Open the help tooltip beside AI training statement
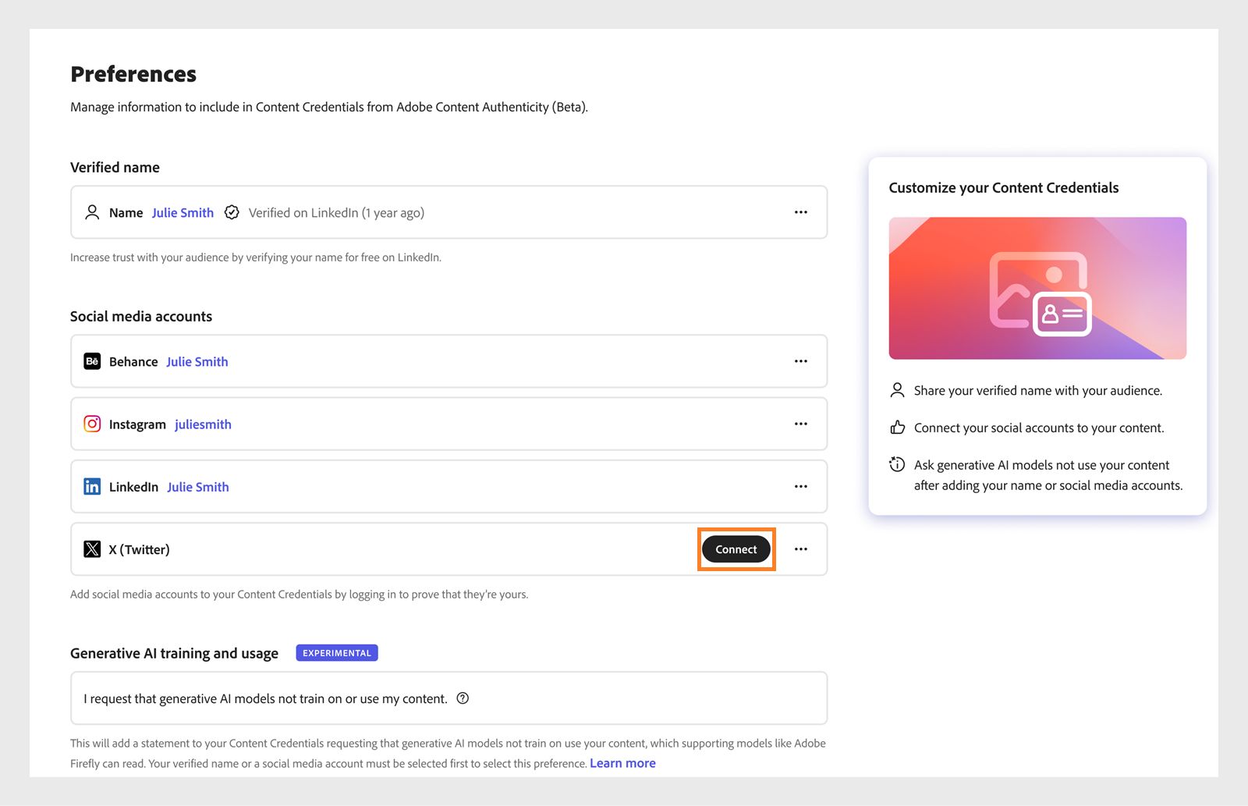 coord(462,698)
